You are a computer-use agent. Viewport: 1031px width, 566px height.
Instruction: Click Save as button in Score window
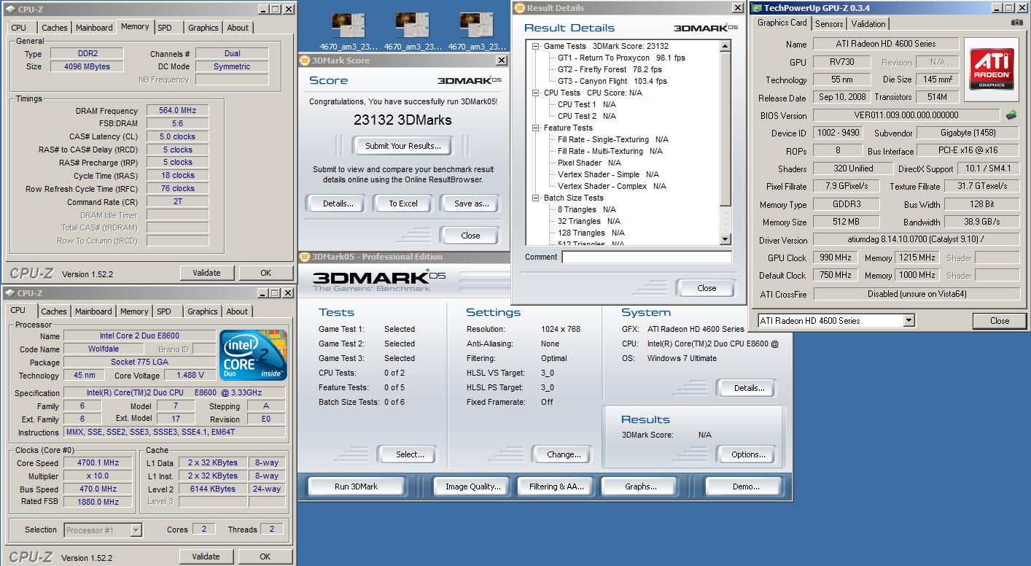point(471,203)
